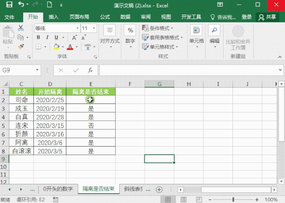Switch to the 数据 tab
This screenshot has height=203, width=285.
click(x=125, y=17)
